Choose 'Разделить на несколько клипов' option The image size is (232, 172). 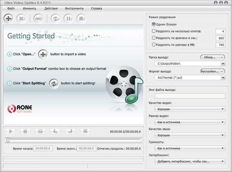[x=154, y=31]
